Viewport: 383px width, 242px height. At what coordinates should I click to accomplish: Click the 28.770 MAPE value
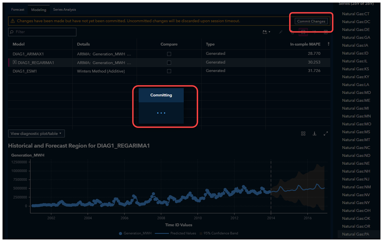tap(314, 54)
